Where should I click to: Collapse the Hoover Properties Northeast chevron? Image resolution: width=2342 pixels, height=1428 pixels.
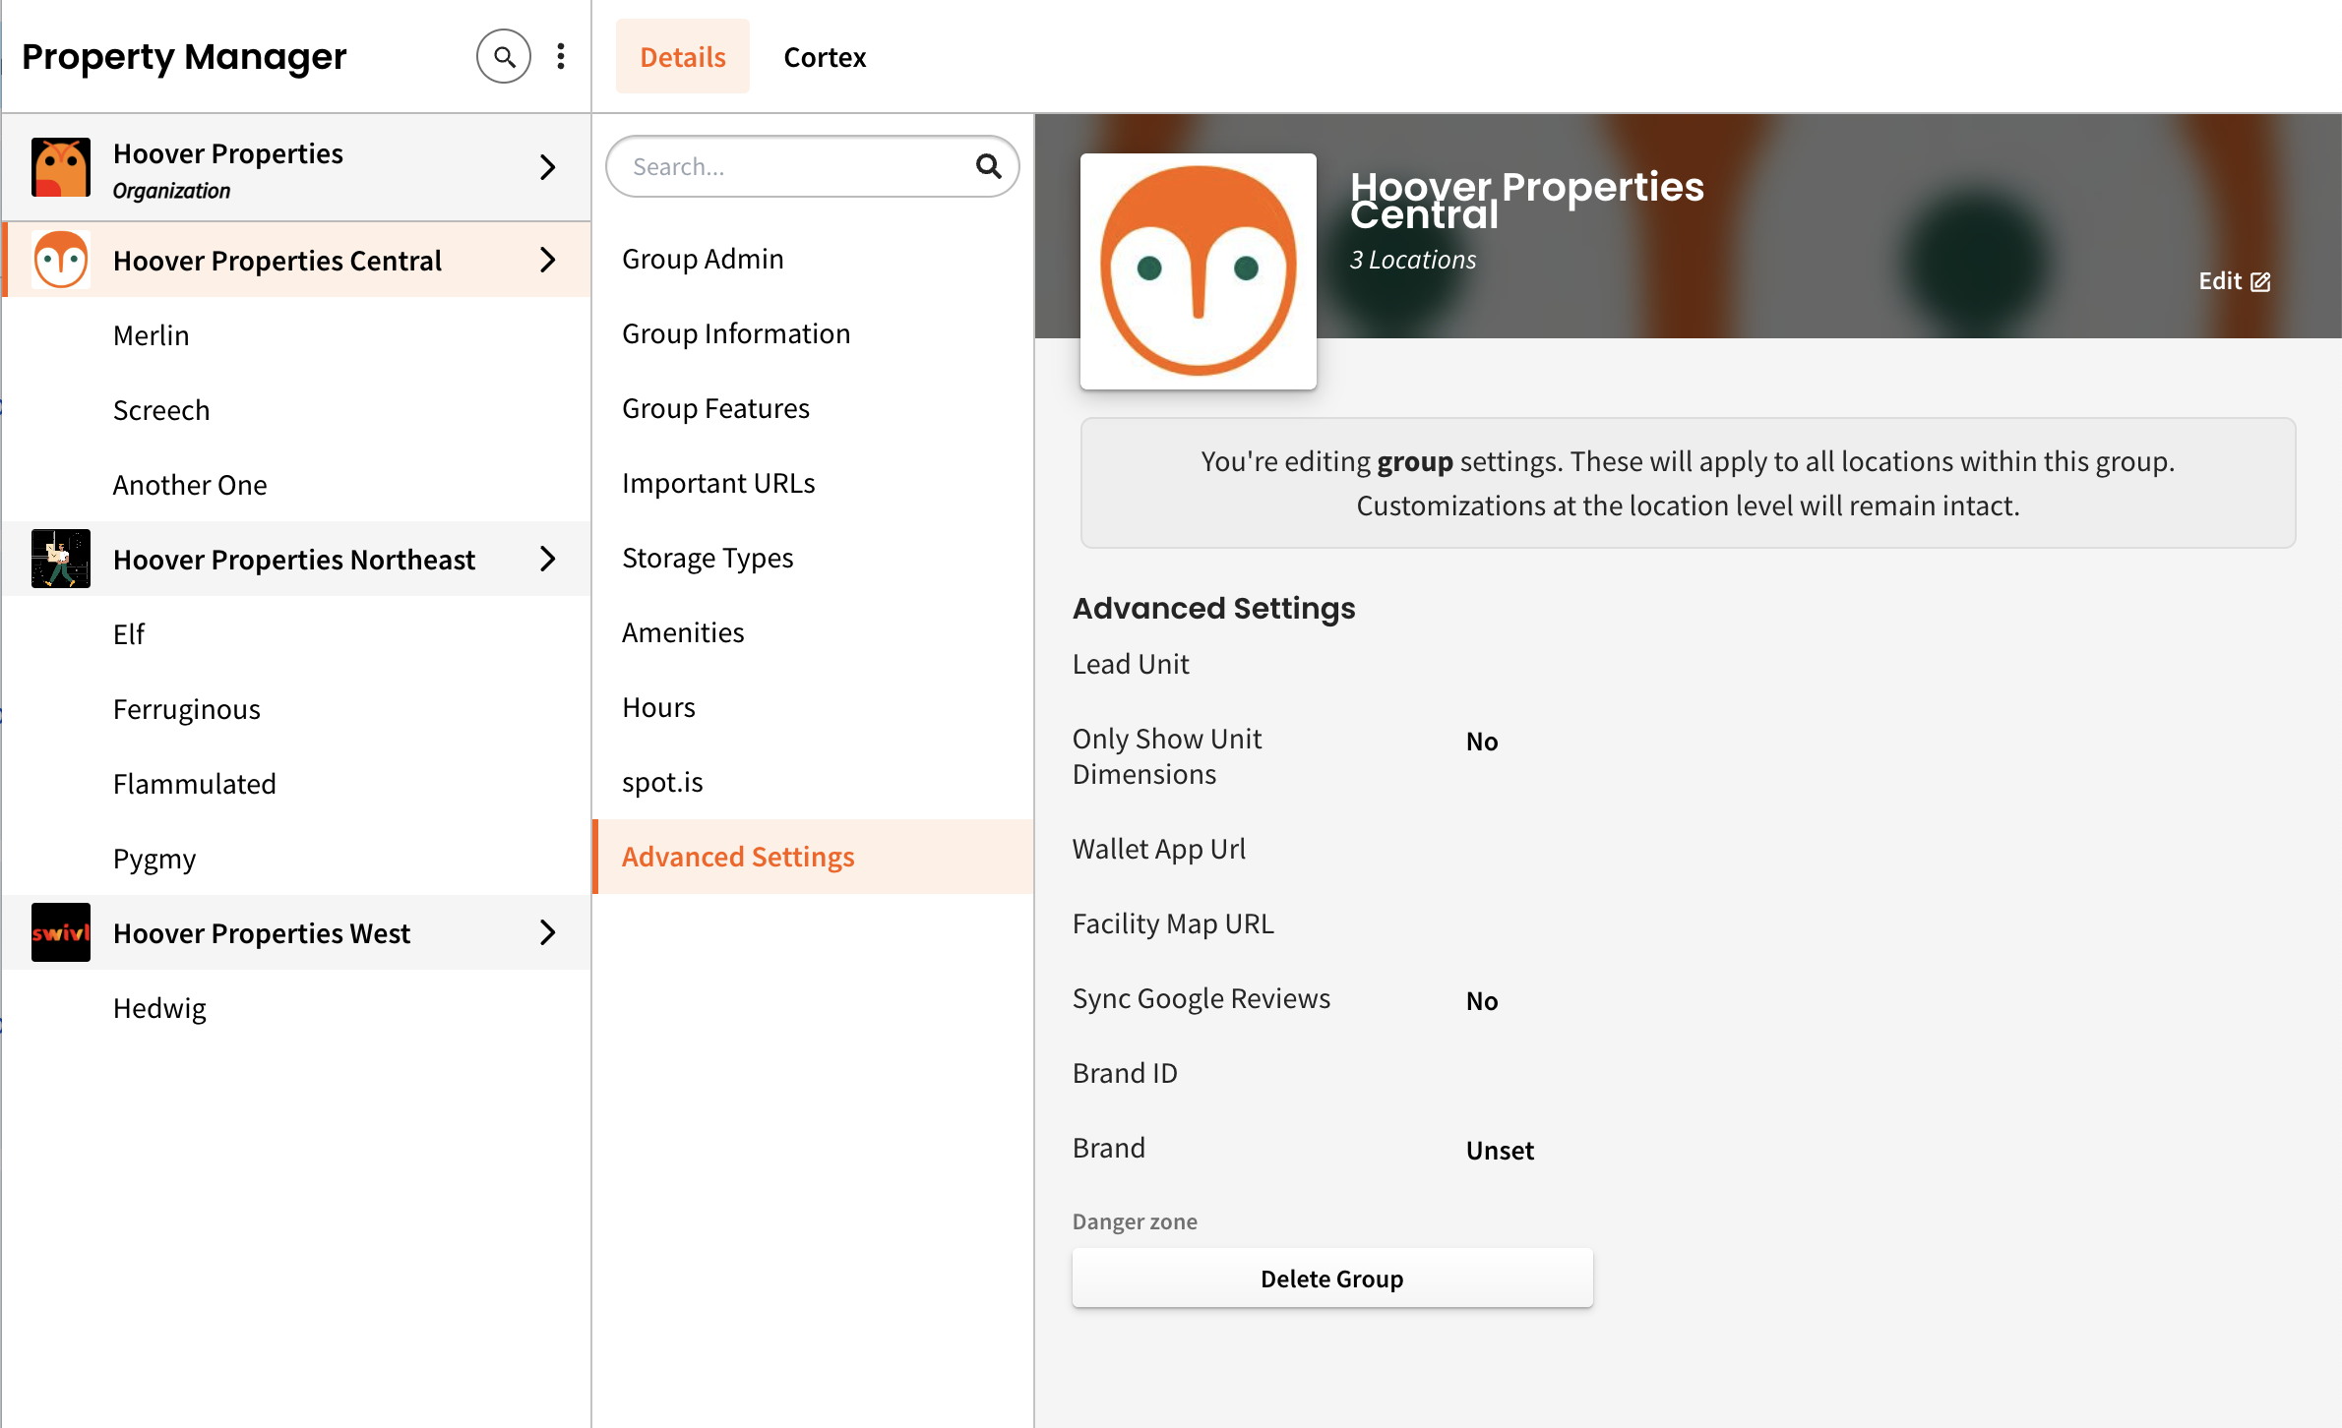[x=548, y=560]
